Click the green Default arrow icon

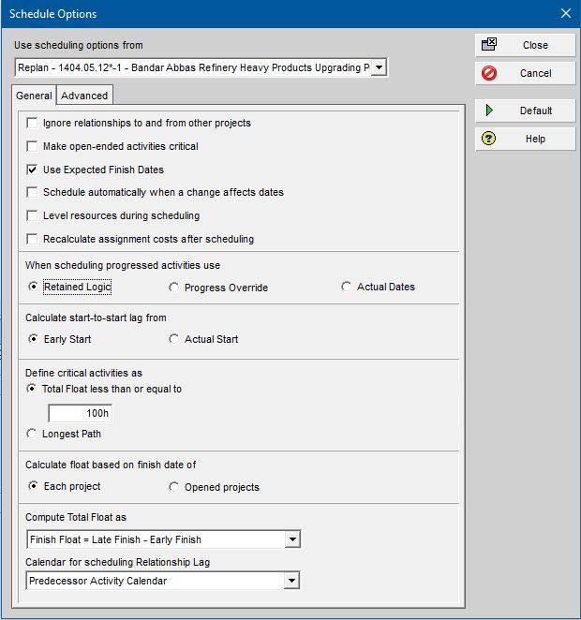click(x=489, y=111)
